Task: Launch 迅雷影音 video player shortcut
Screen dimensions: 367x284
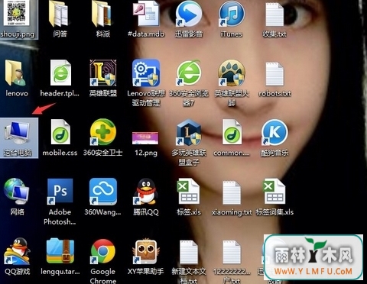Action: click(x=189, y=13)
